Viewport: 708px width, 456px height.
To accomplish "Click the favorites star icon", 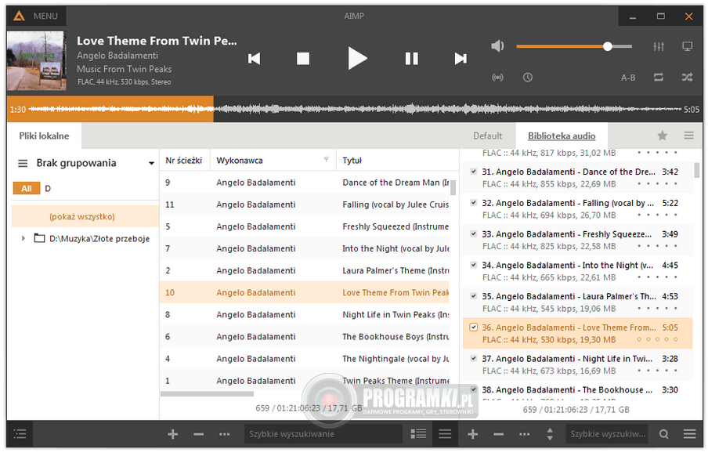I will pyautogui.click(x=663, y=136).
